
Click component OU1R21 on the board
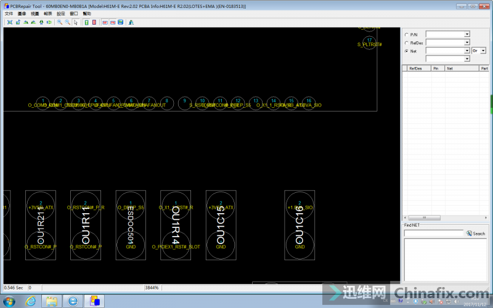(41, 225)
